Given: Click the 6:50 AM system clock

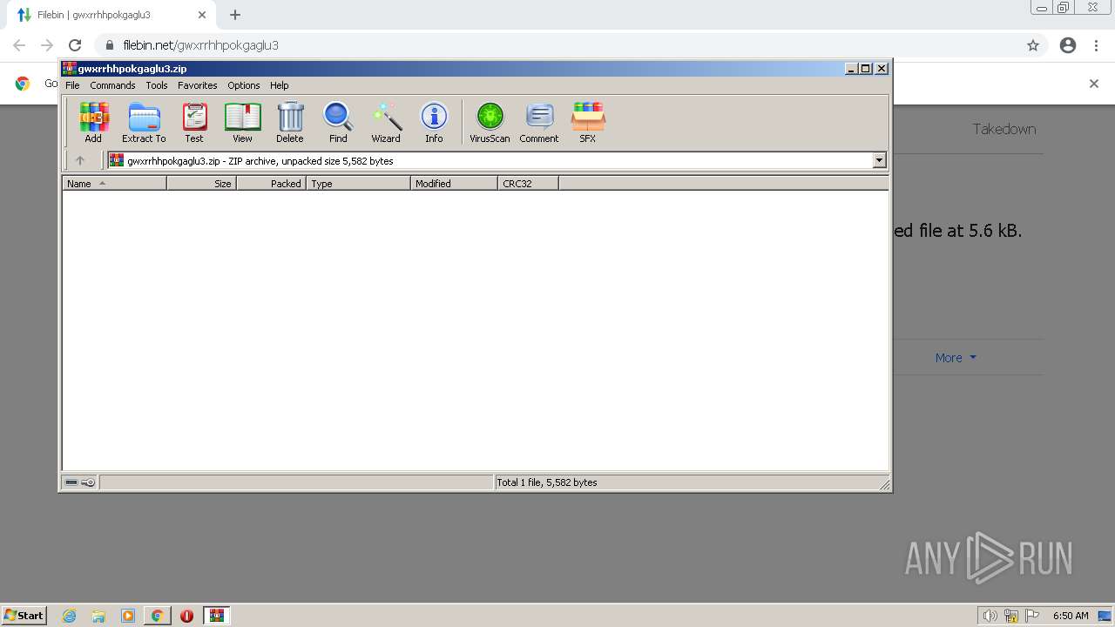Looking at the screenshot, I should 1071,616.
